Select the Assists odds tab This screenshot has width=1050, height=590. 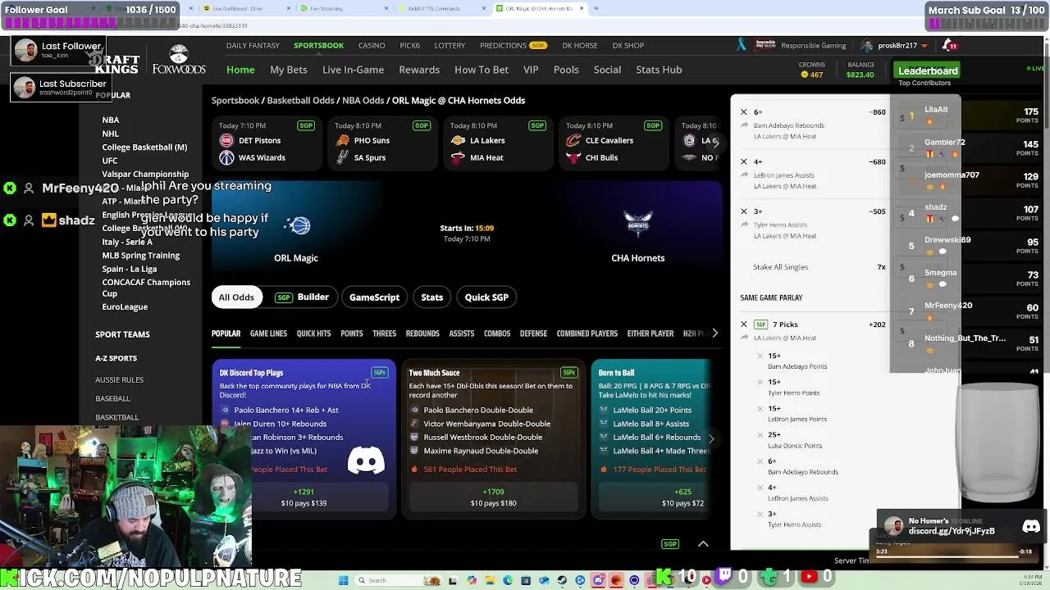tap(462, 334)
